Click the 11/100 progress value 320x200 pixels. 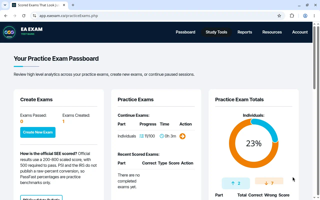(x=150, y=136)
